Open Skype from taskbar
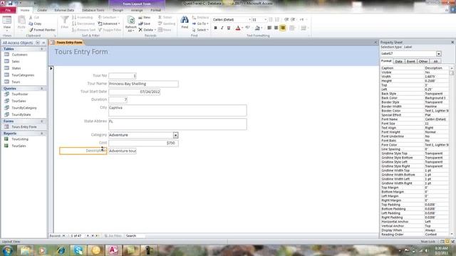 click(x=78, y=250)
